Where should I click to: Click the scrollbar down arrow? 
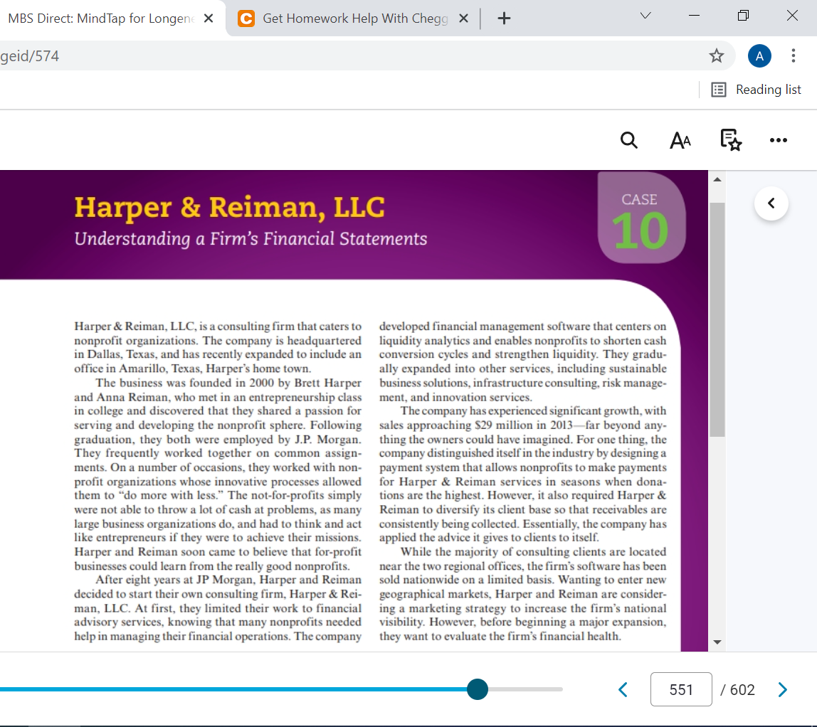717,642
